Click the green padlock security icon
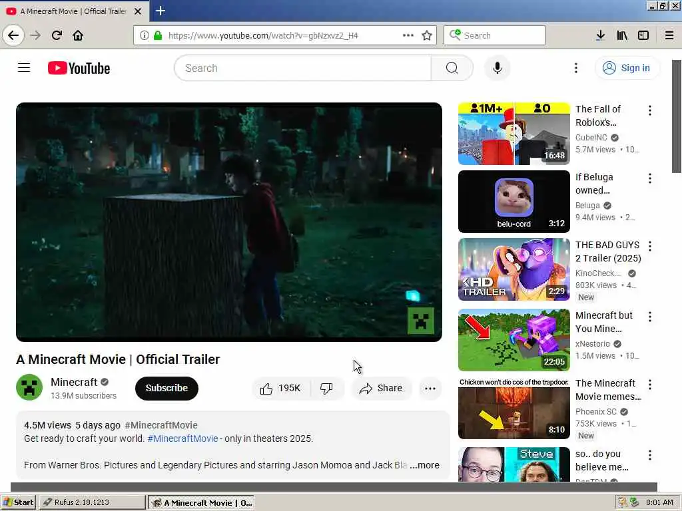682x511 pixels. tap(158, 35)
